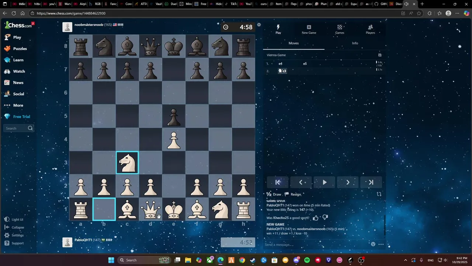
Task: Open Spotify from taskbar
Action: tap(307, 260)
